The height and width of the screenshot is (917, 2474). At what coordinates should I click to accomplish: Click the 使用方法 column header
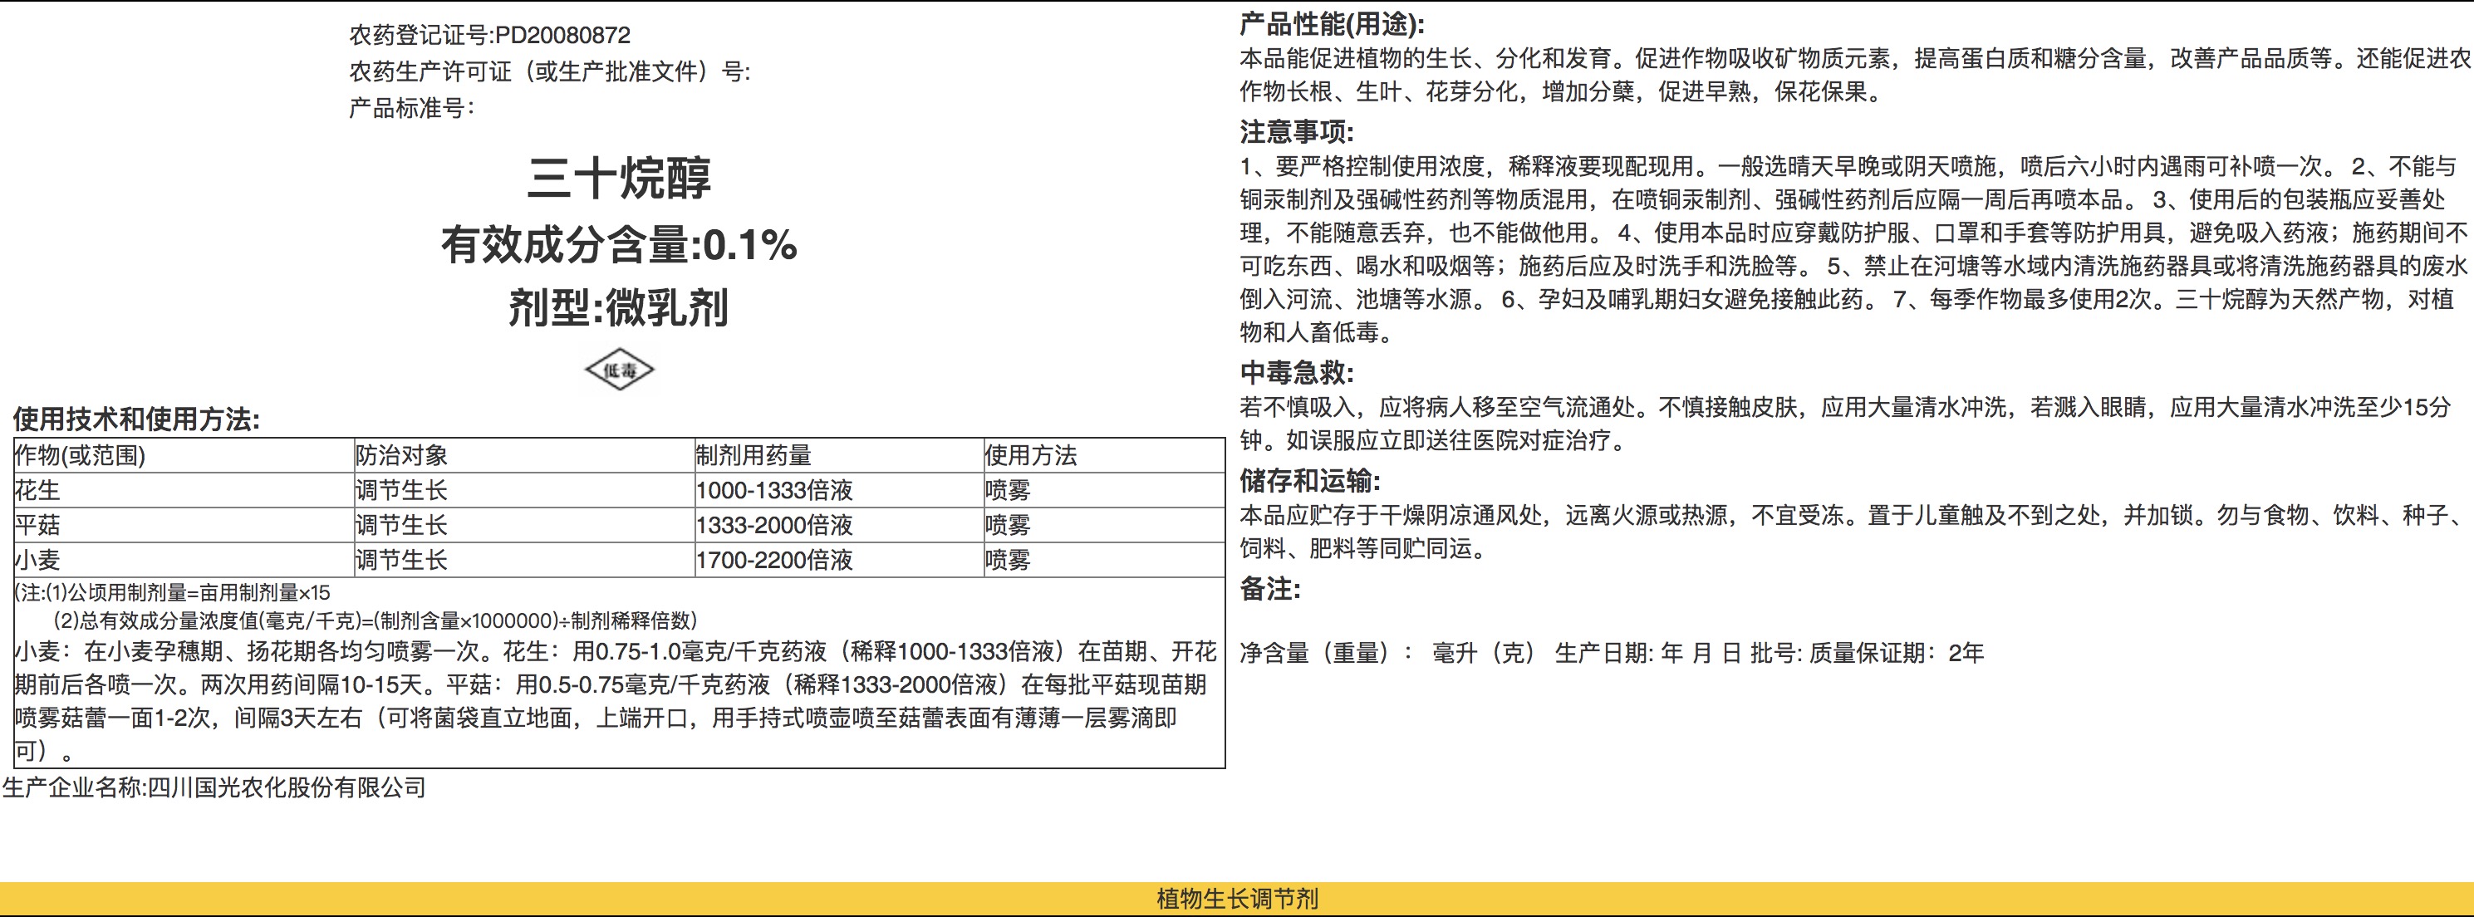pos(1030,455)
